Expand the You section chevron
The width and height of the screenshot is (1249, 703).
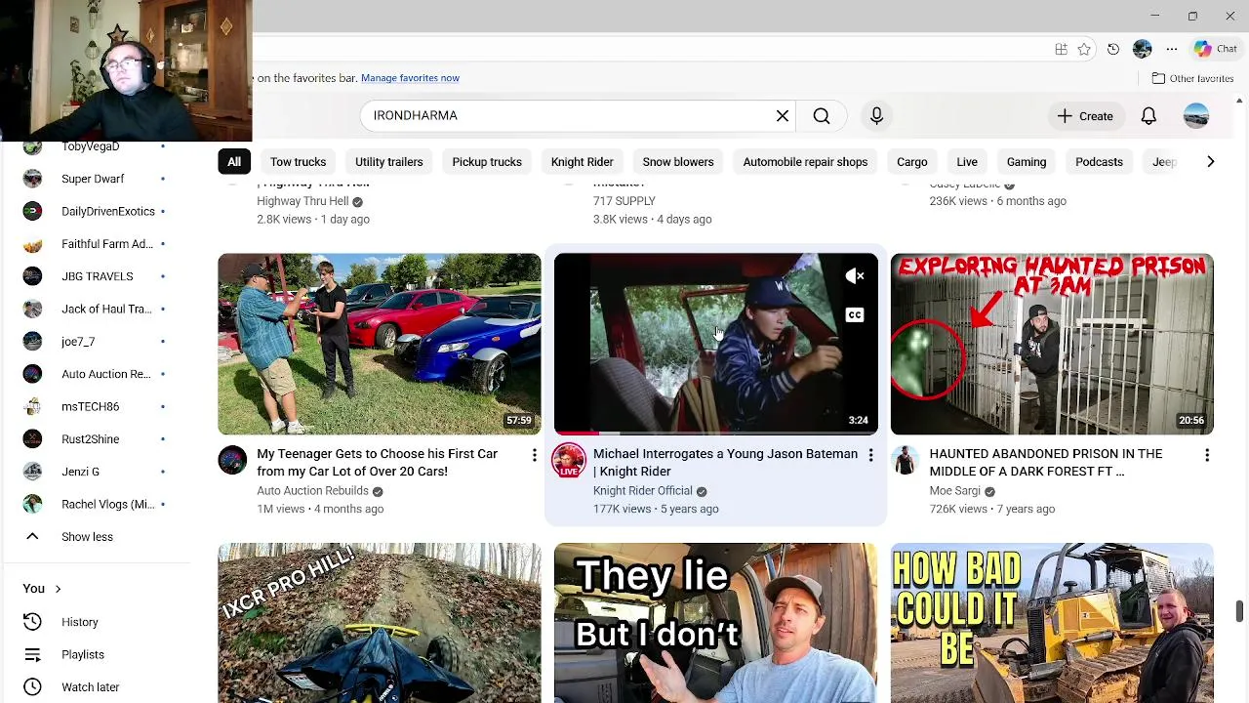pyautogui.click(x=58, y=588)
